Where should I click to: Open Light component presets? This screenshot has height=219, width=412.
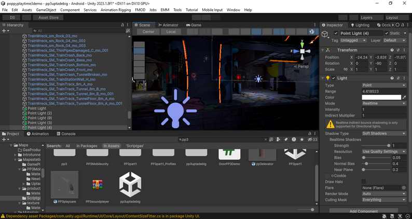398,78
